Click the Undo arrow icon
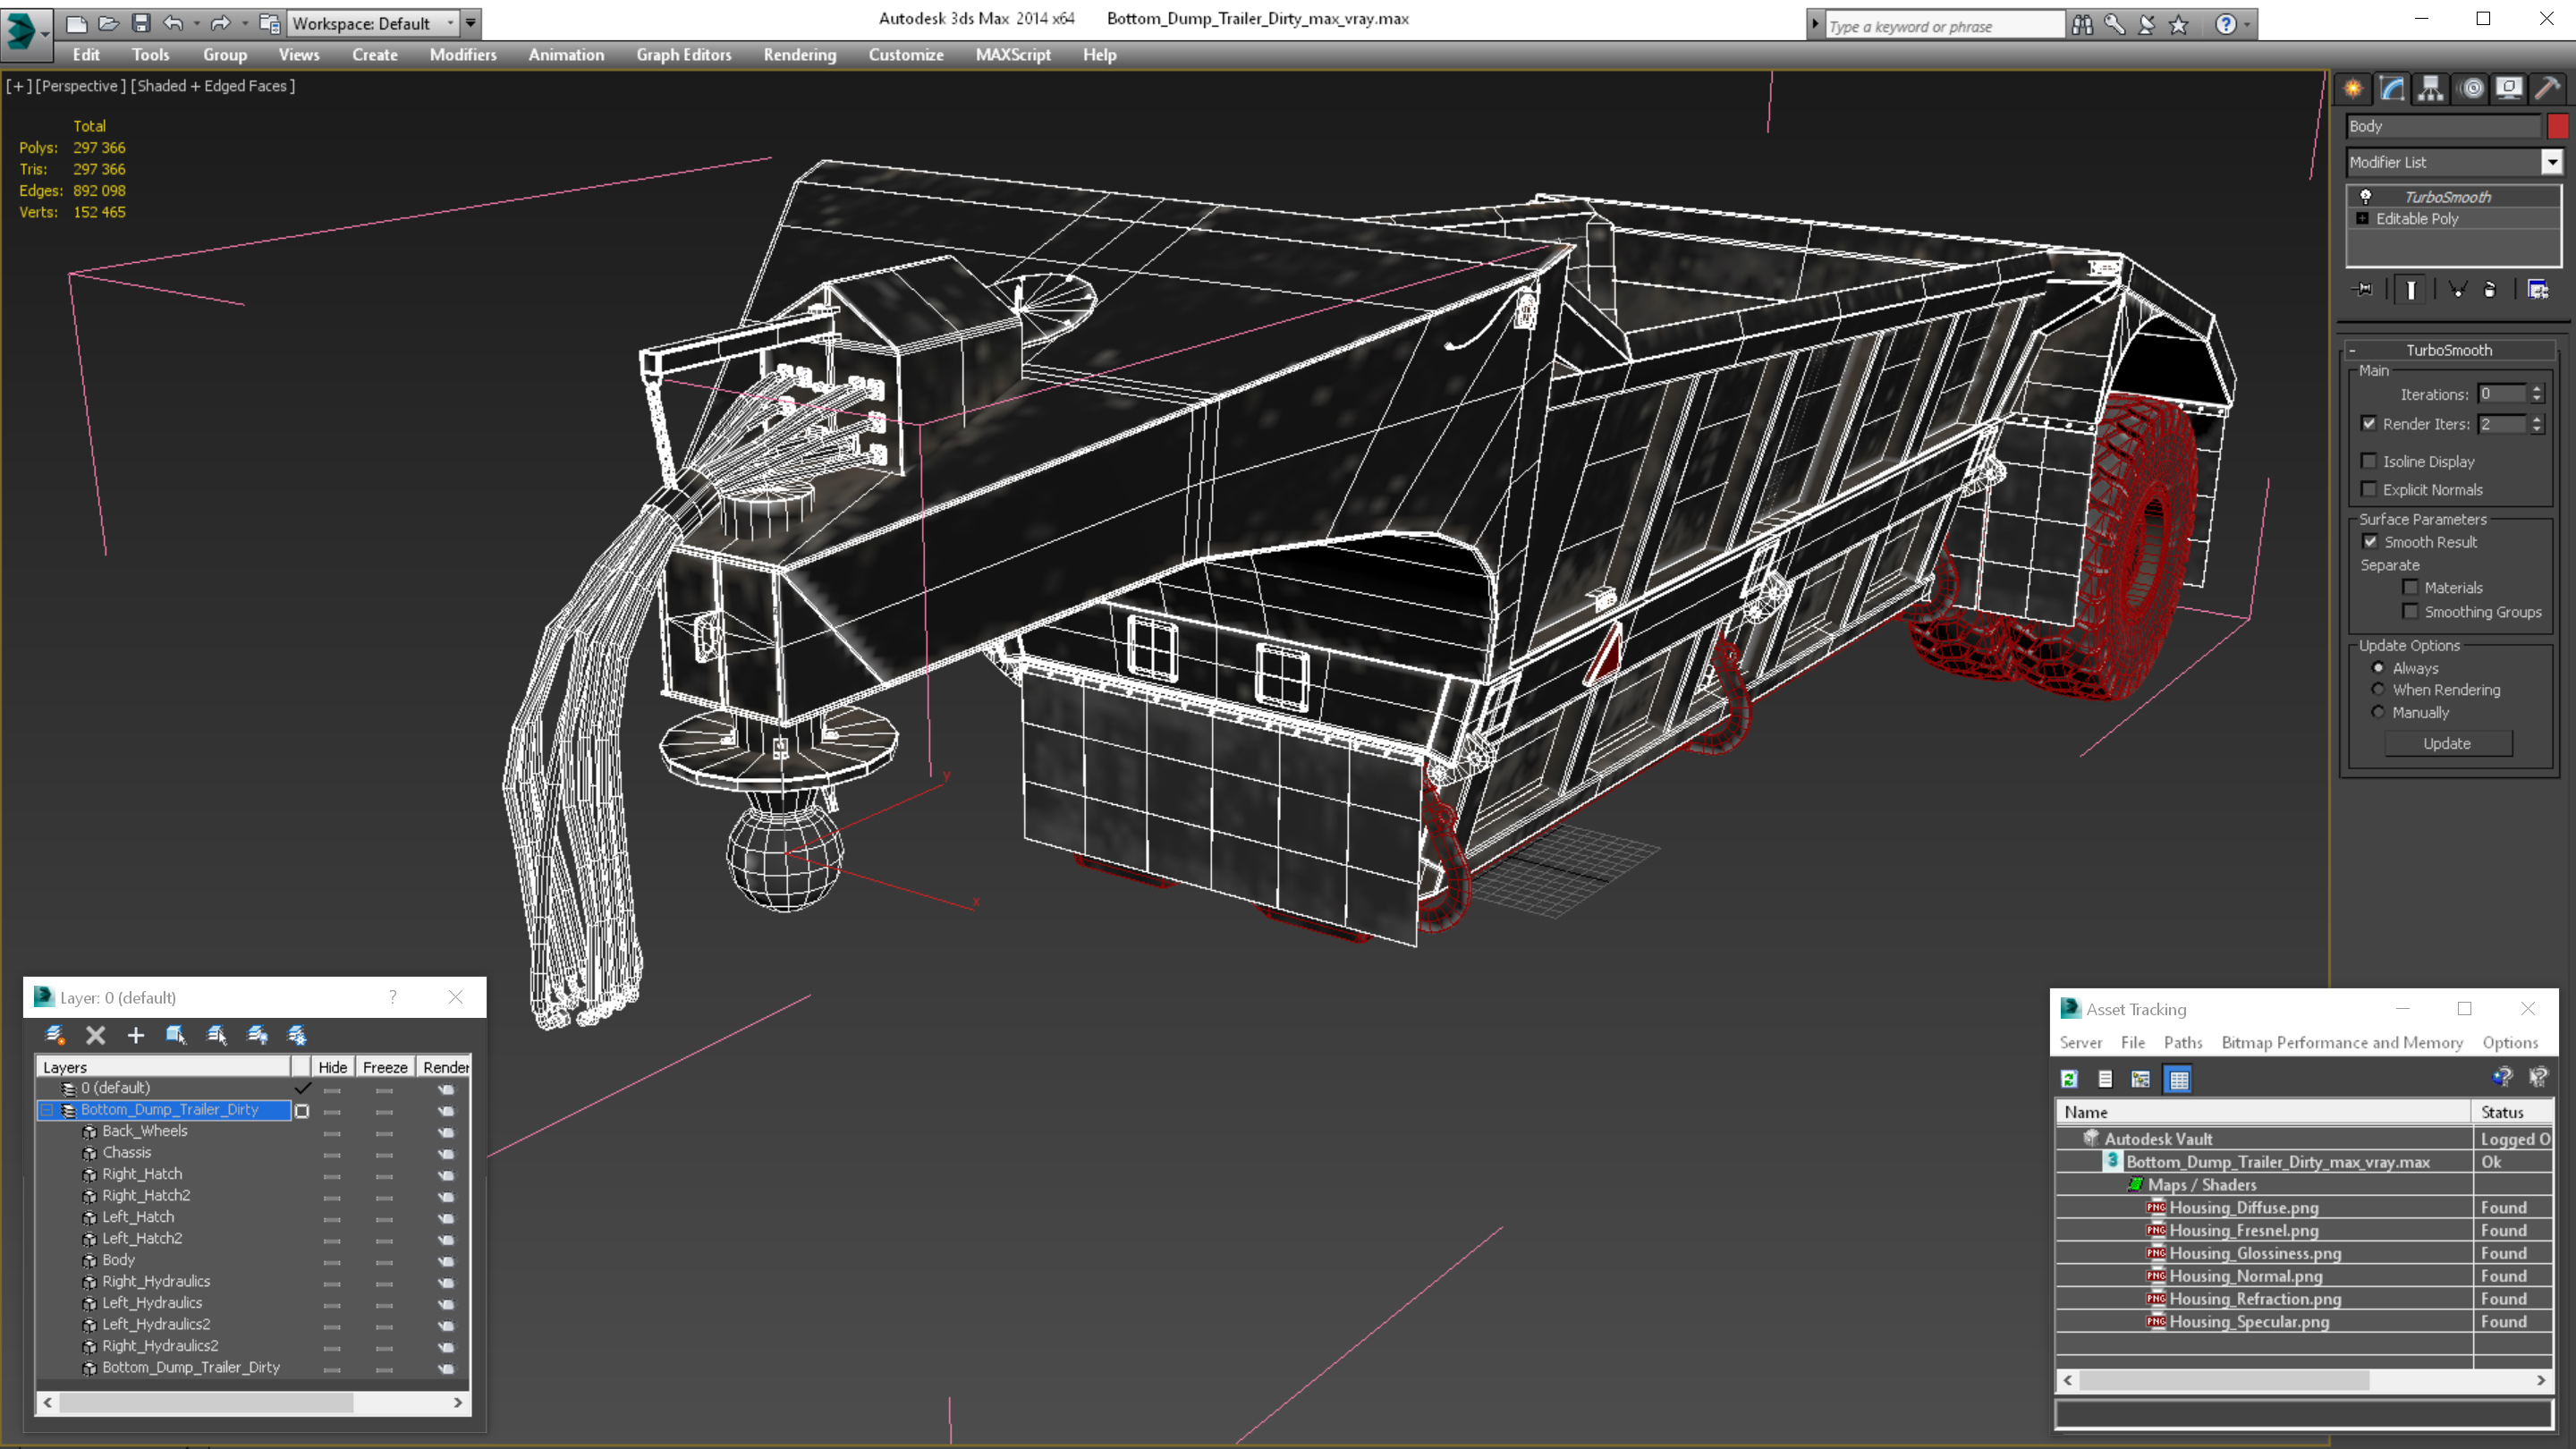 point(173,23)
